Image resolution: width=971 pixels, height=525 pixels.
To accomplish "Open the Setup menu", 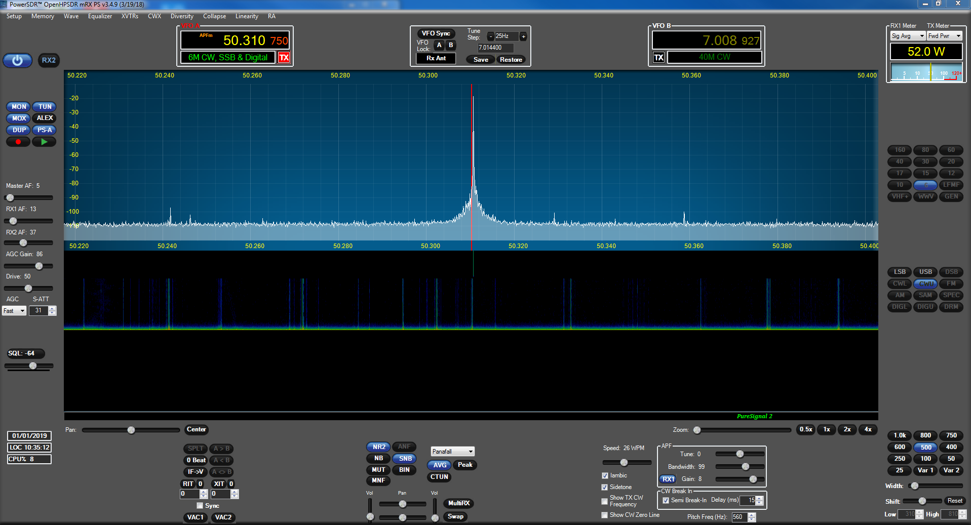I will [x=14, y=16].
